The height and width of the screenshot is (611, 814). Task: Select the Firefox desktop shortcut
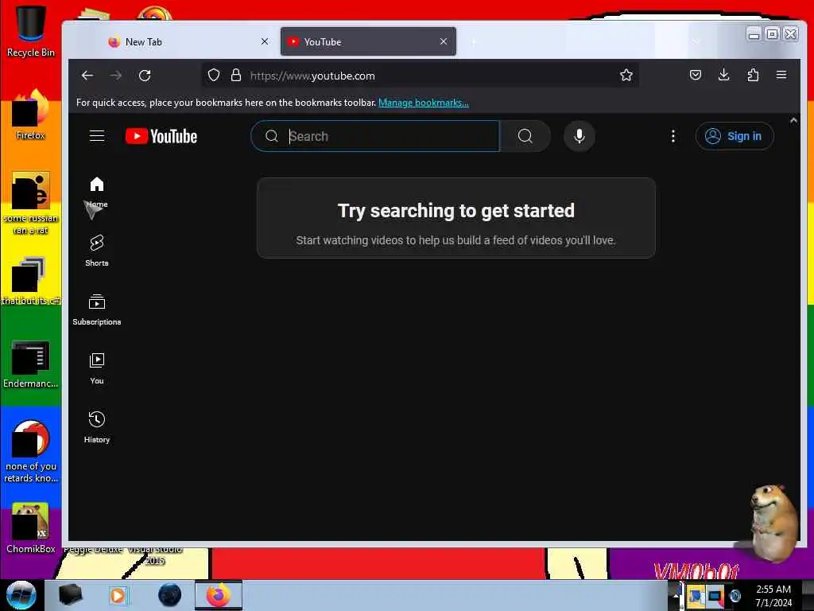point(31,115)
